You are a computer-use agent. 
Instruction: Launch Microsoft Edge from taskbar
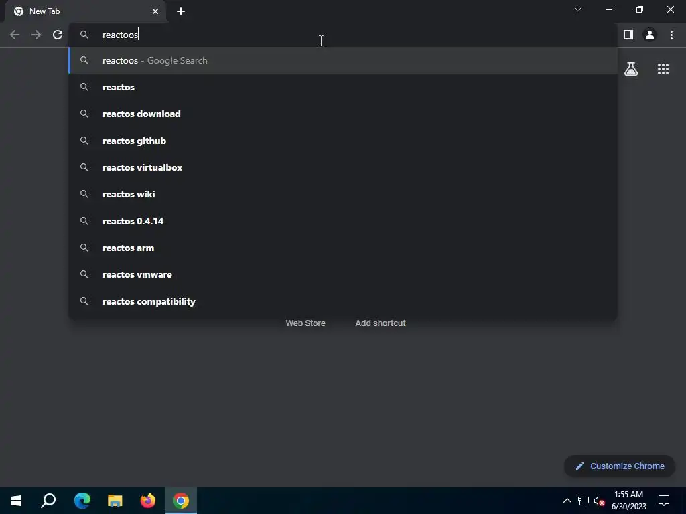point(82,501)
